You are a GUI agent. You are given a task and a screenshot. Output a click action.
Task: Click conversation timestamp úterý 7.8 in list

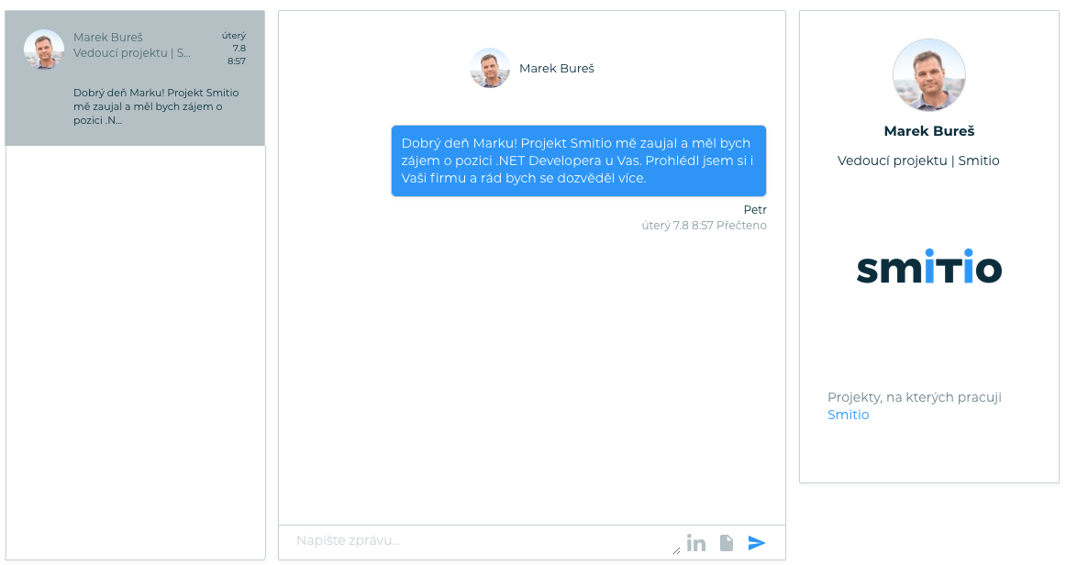click(x=235, y=49)
